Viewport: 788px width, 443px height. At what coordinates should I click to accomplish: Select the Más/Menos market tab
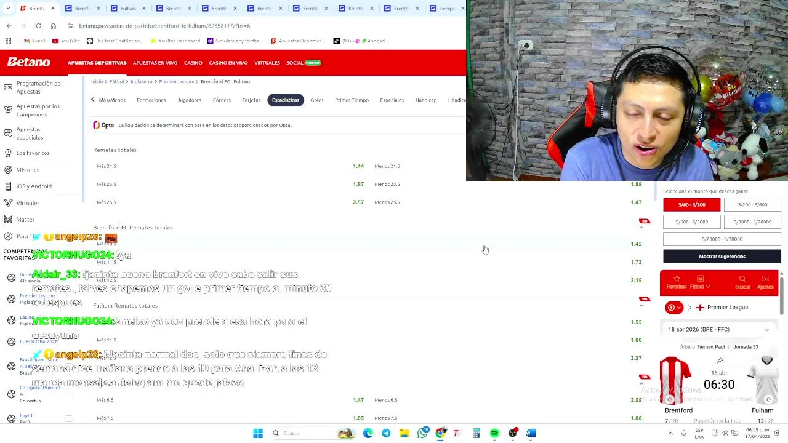[x=112, y=100]
